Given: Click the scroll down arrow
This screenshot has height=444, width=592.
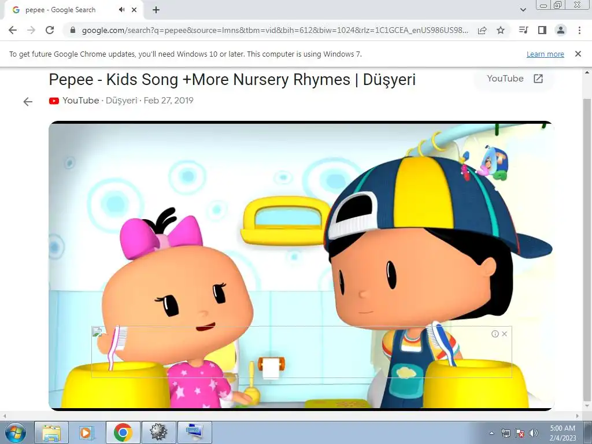Looking at the screenshot, I should coord(587,406).
